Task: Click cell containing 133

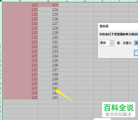Action: (x=48, y=51)
